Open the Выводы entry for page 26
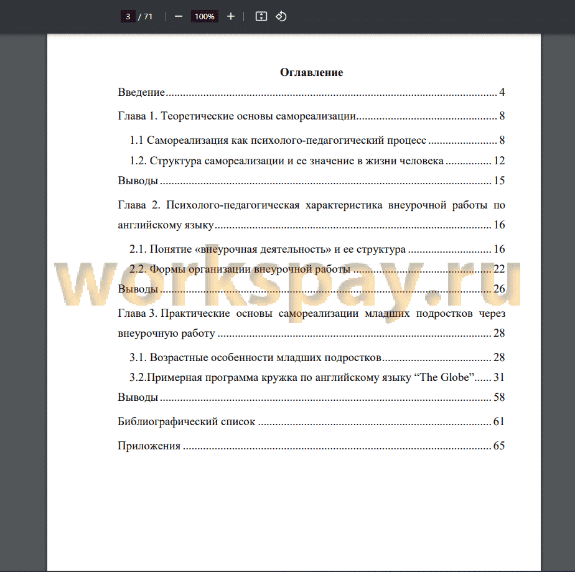The width and height of the screenshot is (575, 572). [x=311, y=289]
